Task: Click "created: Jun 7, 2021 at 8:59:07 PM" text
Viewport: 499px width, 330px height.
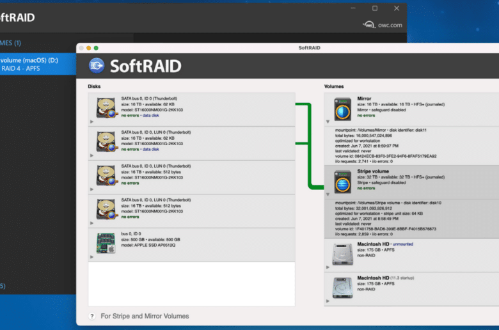Action: pos(367,146)
